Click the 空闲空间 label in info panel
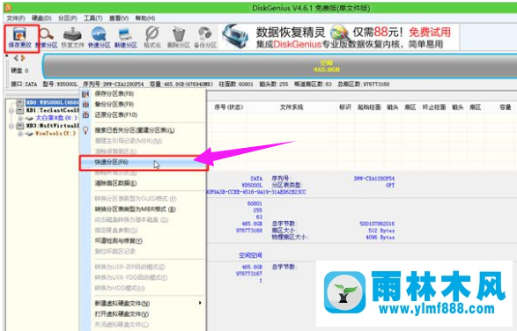Screen dimensions: 517x331 [x=250, y=255]
